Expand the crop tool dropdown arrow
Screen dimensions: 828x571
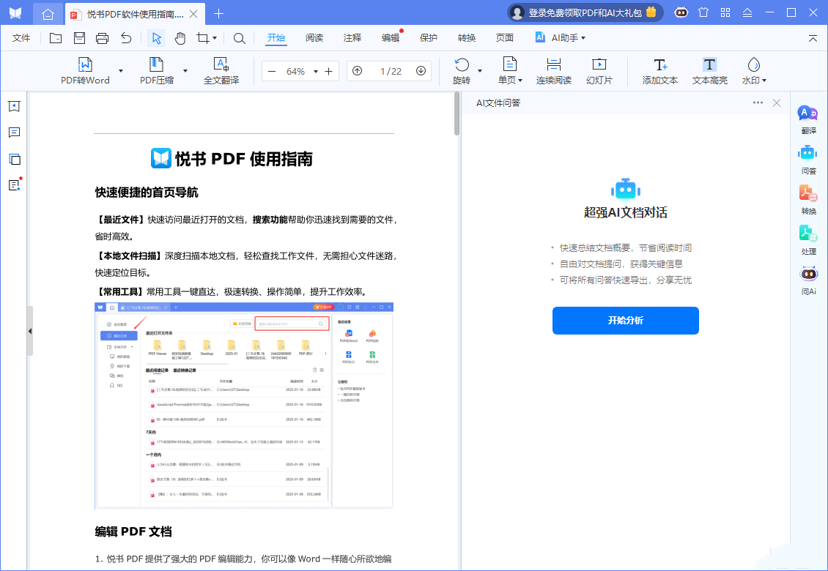[215, 38]
